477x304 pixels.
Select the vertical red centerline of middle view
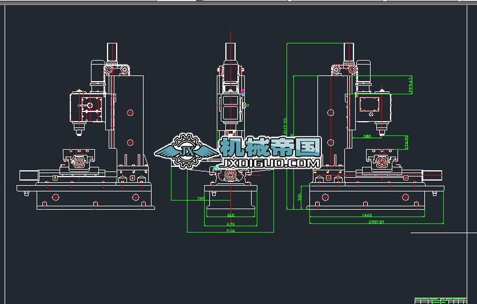coord(231,127)
